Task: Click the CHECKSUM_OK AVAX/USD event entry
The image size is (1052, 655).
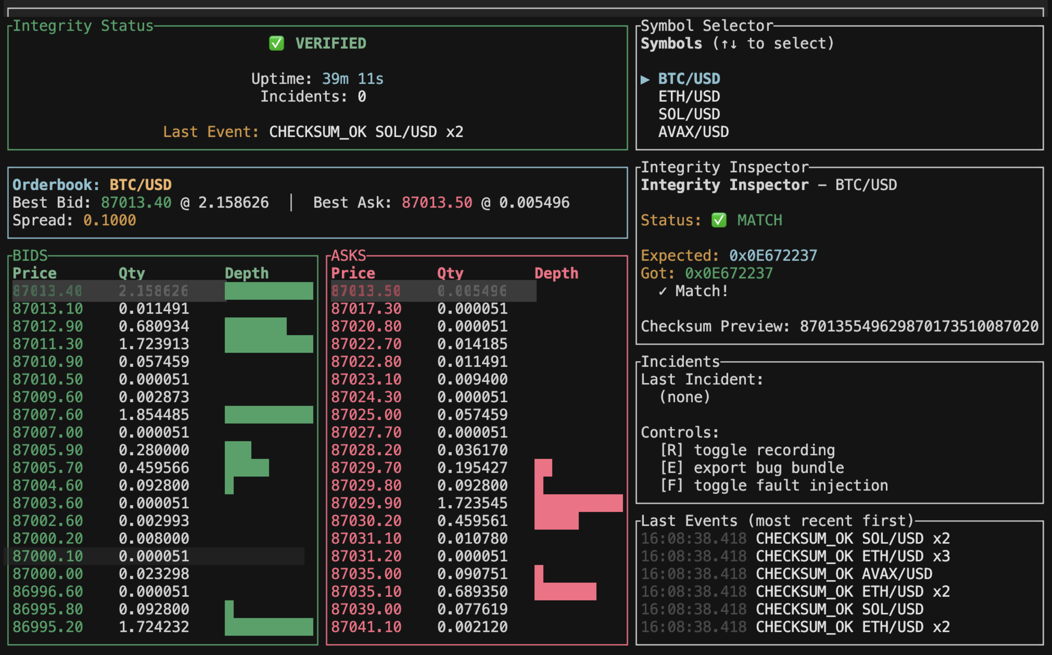Action: 843,574
